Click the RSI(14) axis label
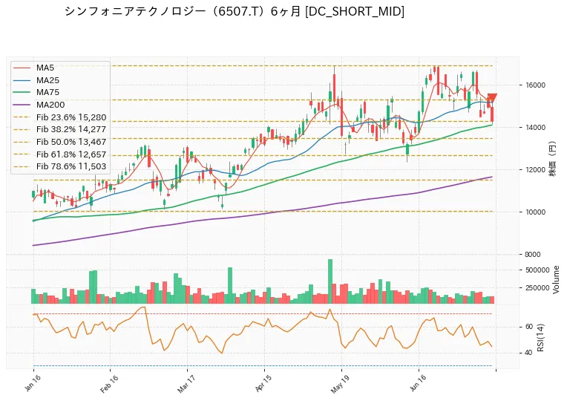This screenshot has height=401, width=567. (540, 338)
